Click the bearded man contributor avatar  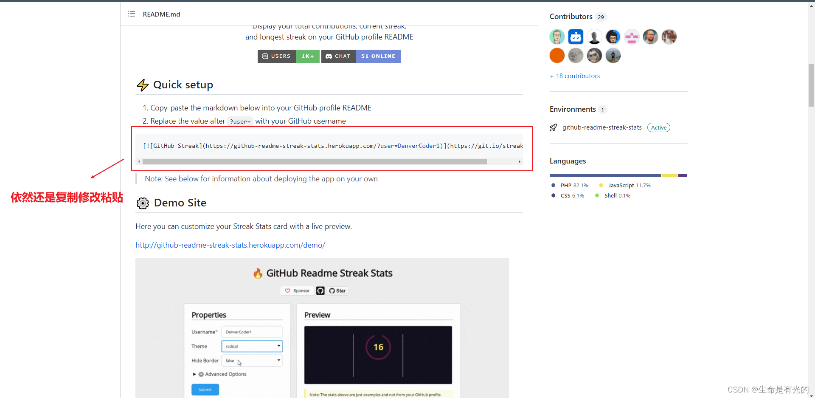(650, 37)
